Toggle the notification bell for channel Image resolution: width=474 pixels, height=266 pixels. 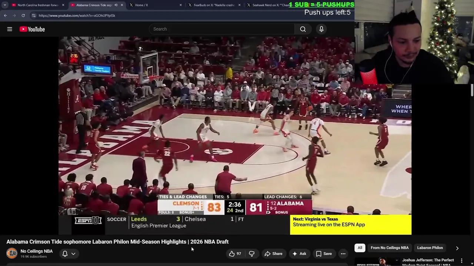click(65, 253)
